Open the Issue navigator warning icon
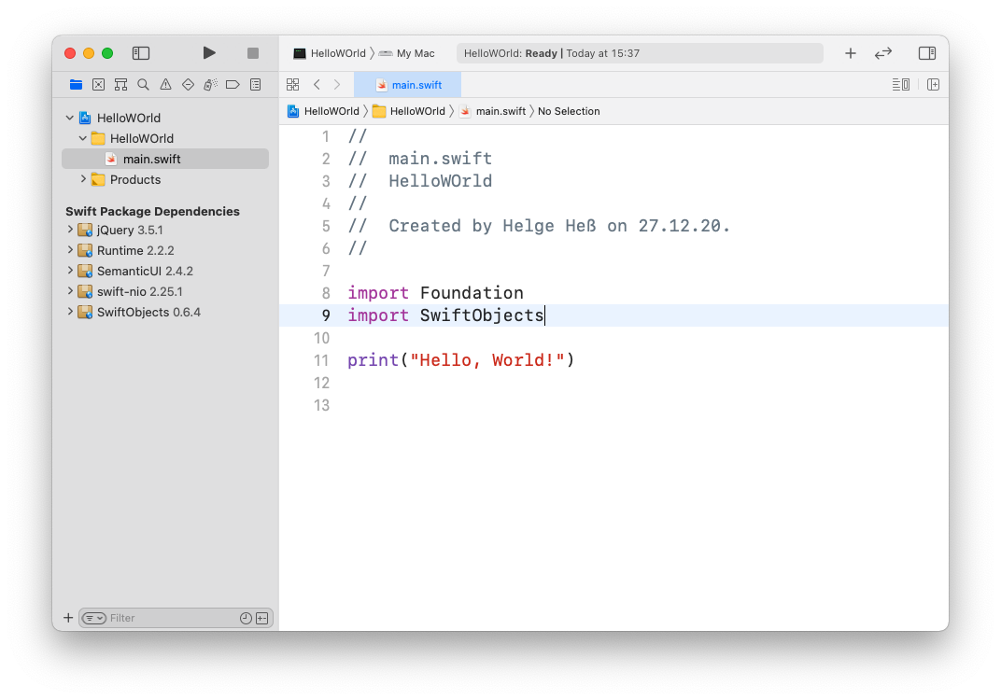 click(x=165, y=84)
